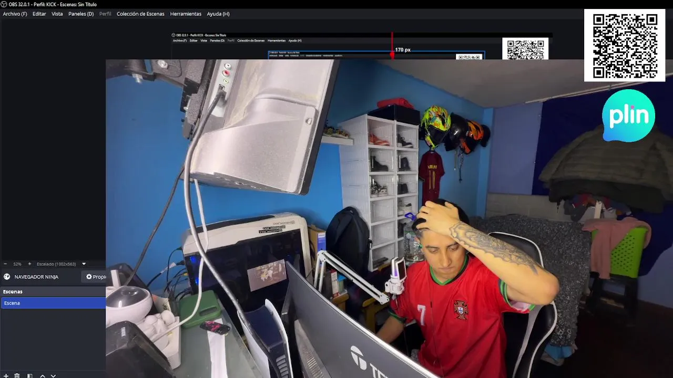Select the Escena scene row
Image resolution: width=673 pixels, height=378 pixels.
tap(53, 303)
